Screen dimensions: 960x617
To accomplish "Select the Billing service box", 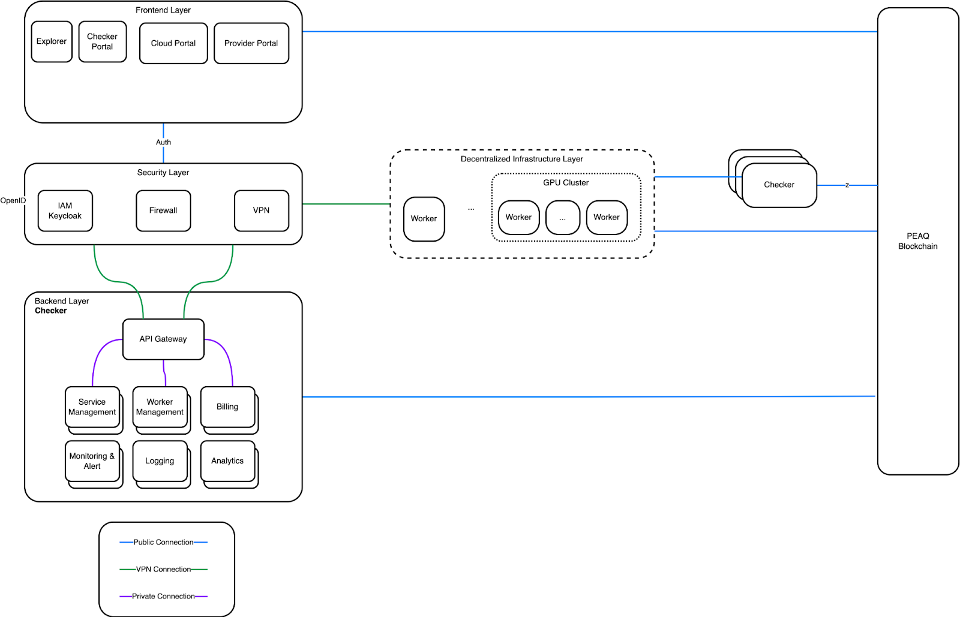I will 227,407.
